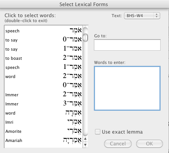169x153 pixels.
Task: Click the scroll down arrow in word list
Action: point(85,145)
